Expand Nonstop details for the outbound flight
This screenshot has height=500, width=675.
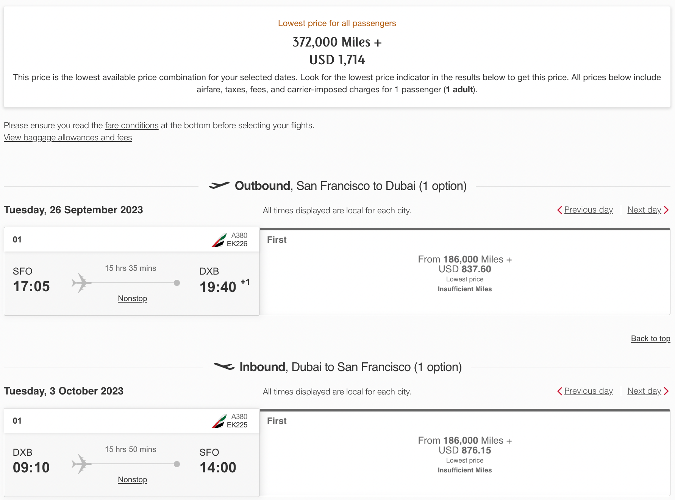click(x=132, y=298)
